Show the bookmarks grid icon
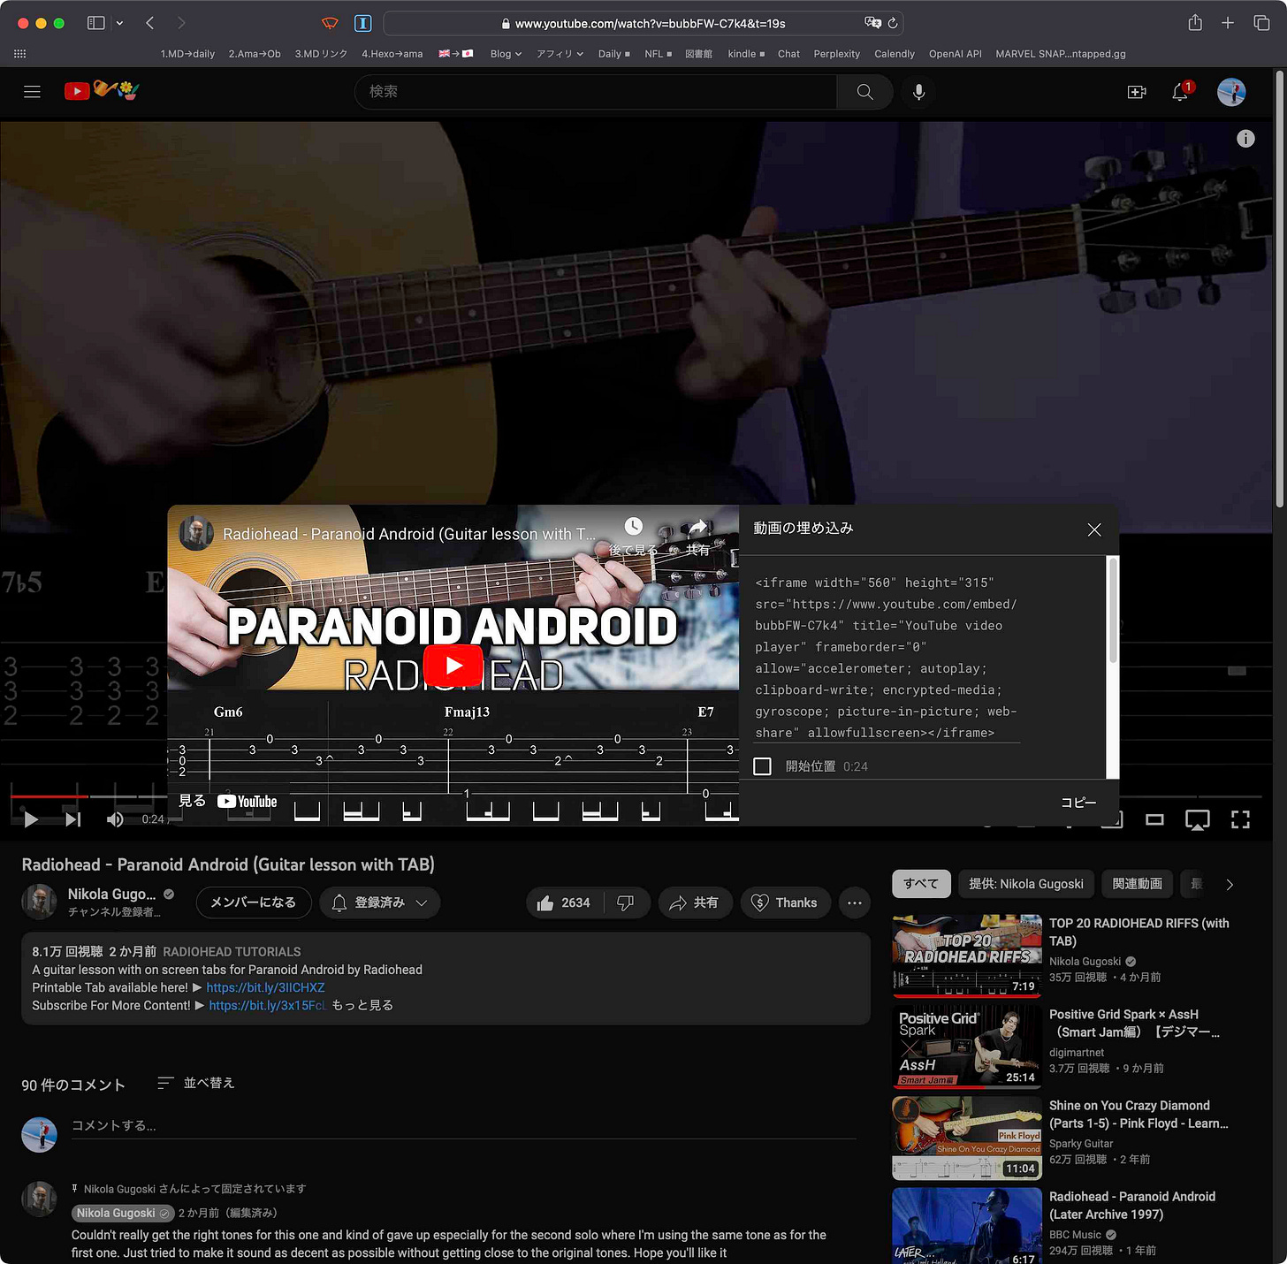 [19, 54]
